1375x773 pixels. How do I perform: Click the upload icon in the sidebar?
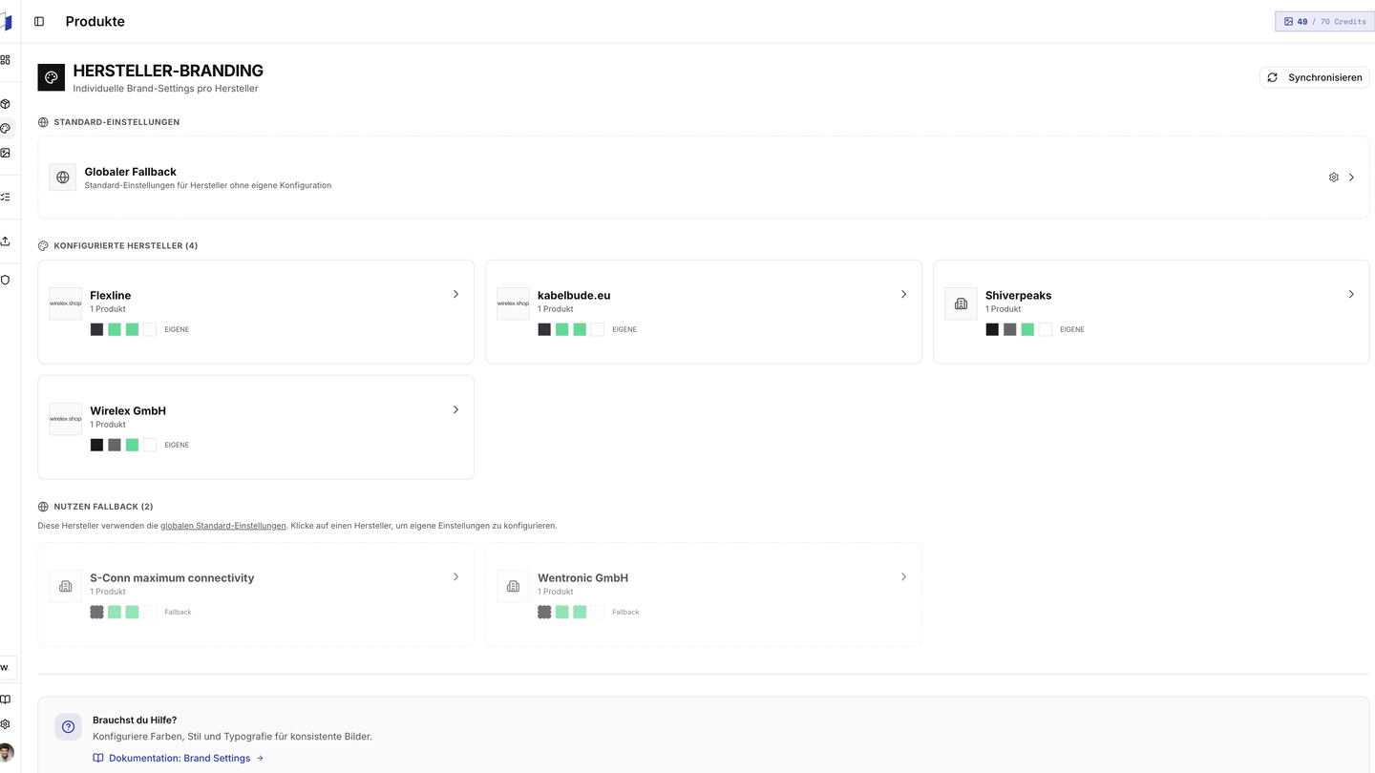click(5, 240)
